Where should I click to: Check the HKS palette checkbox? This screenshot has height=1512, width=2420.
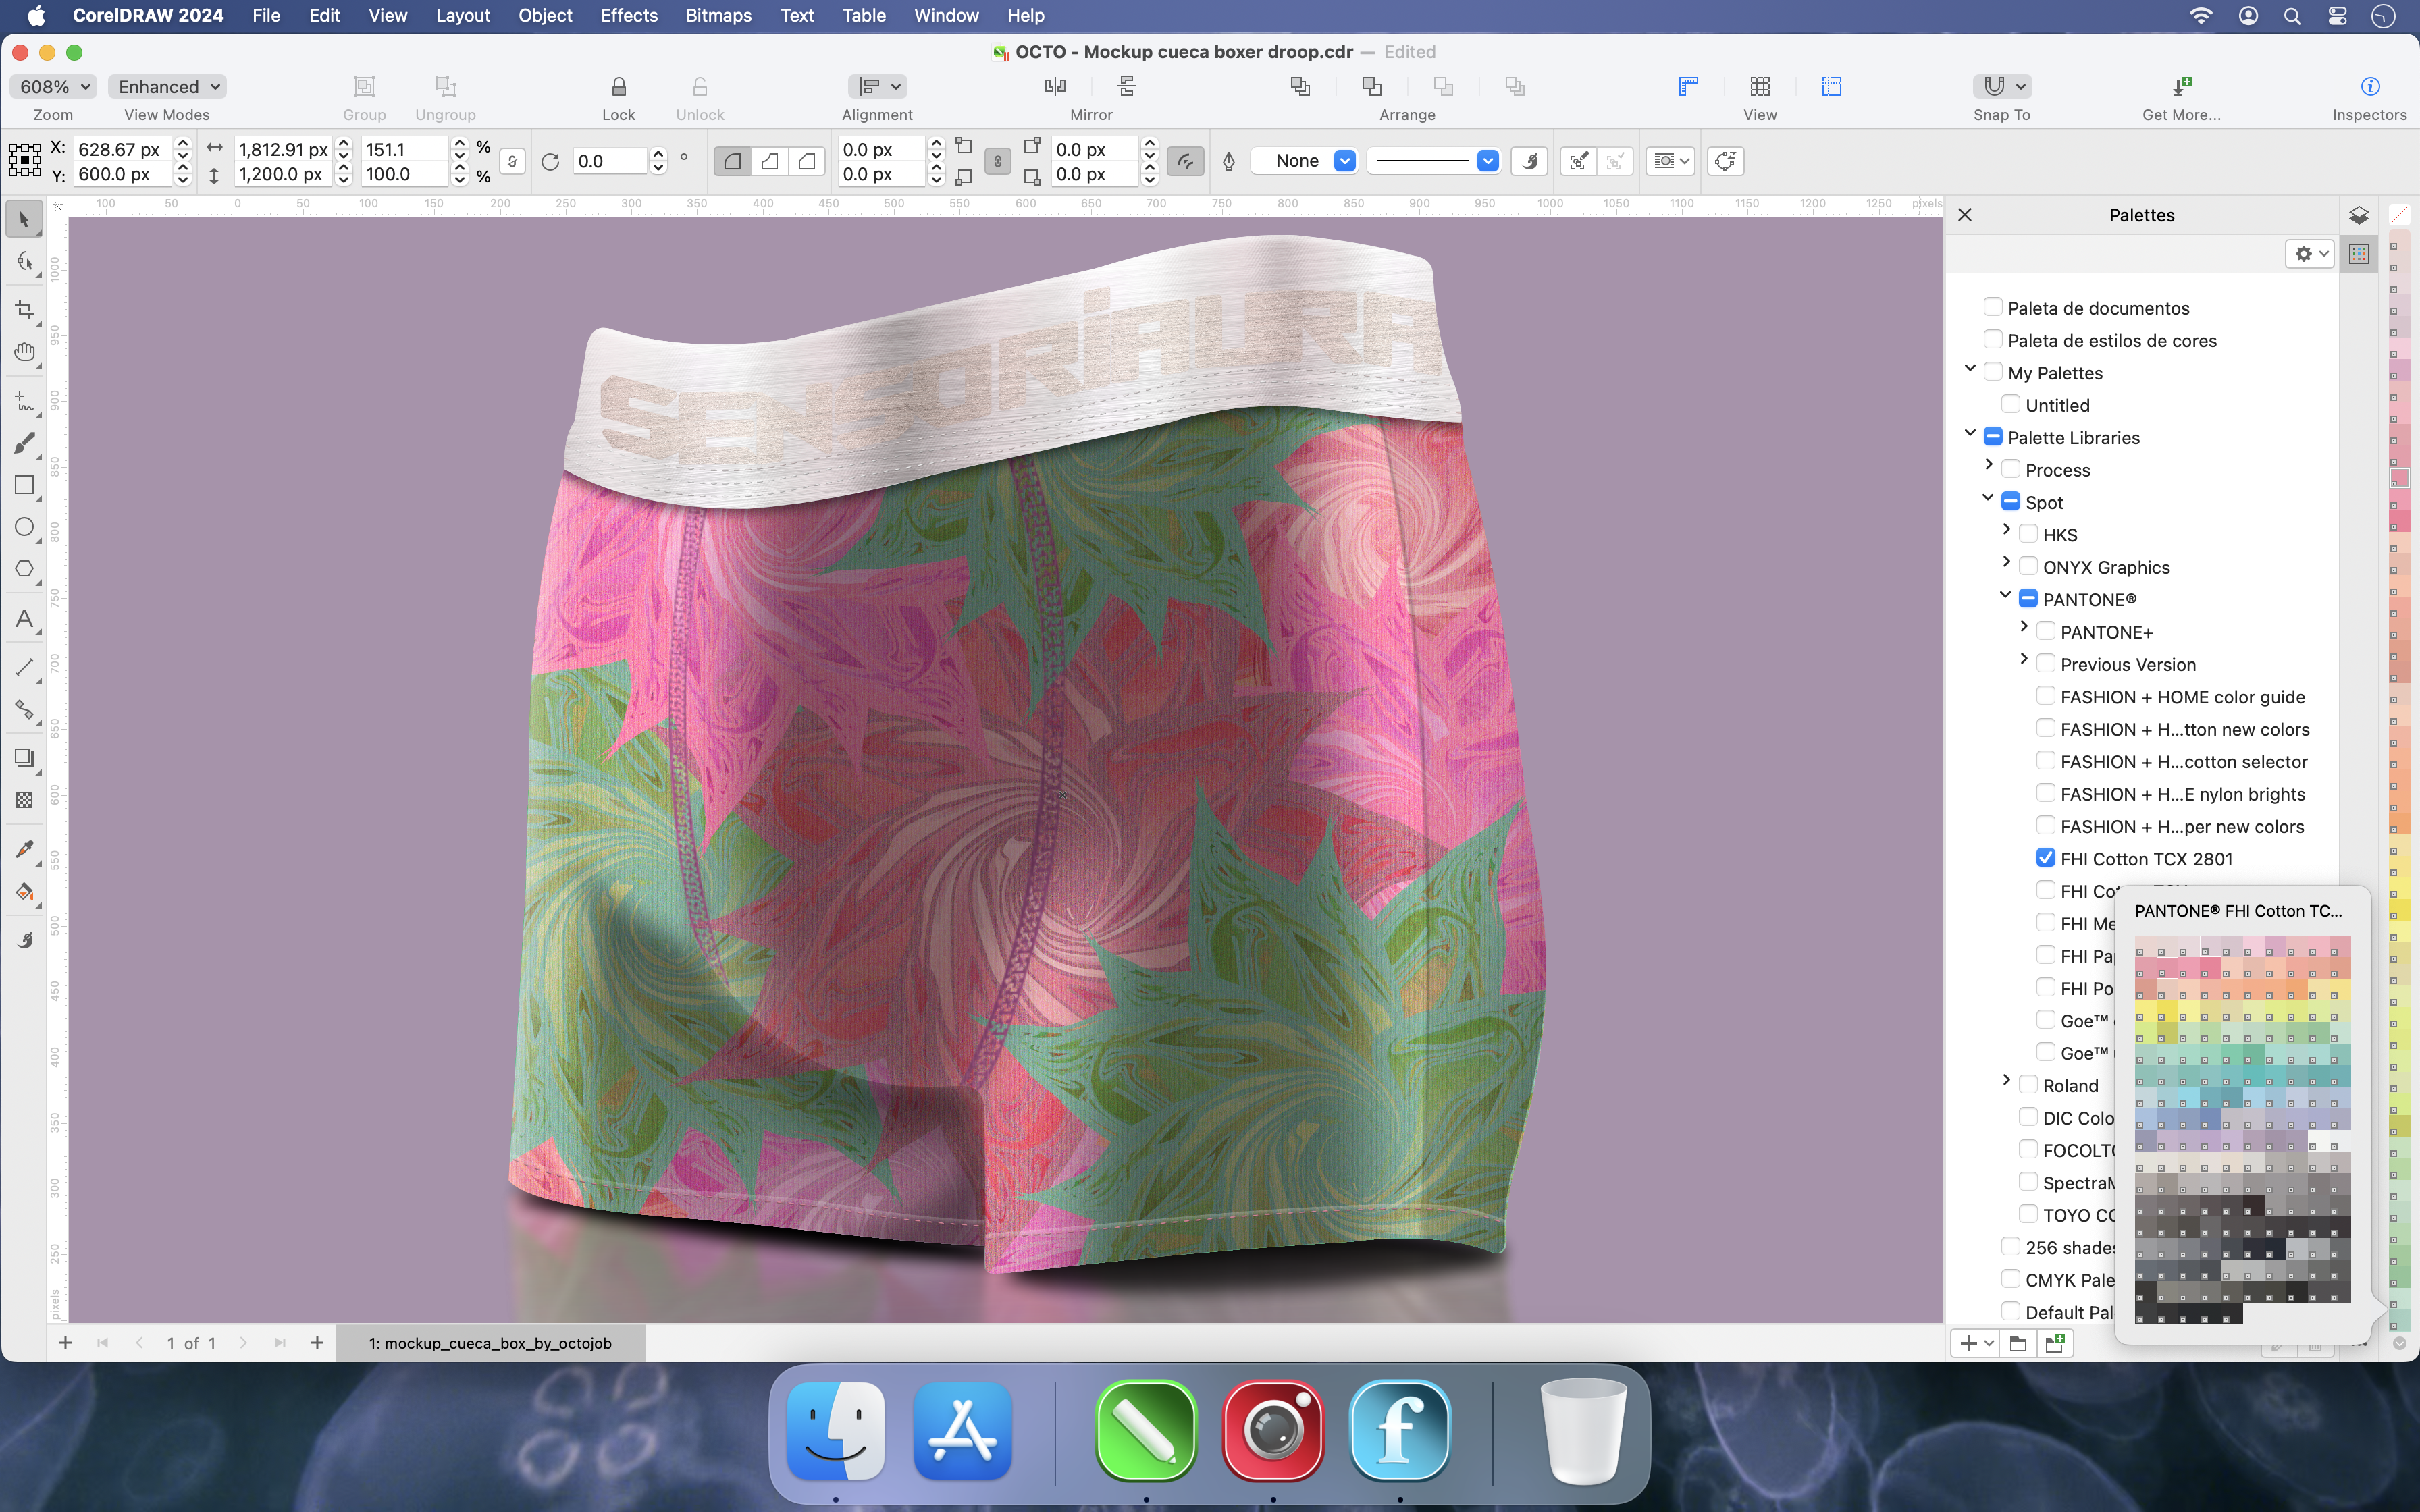coord(2028,534)
